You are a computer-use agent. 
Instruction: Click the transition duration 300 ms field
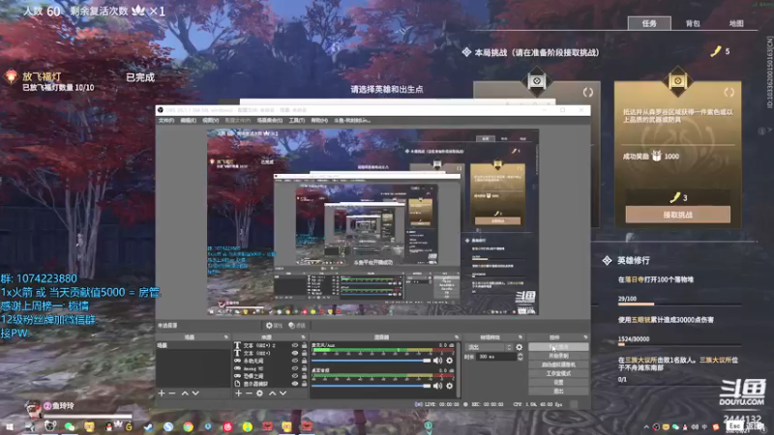pyautogui.click(x=495, y=357)
